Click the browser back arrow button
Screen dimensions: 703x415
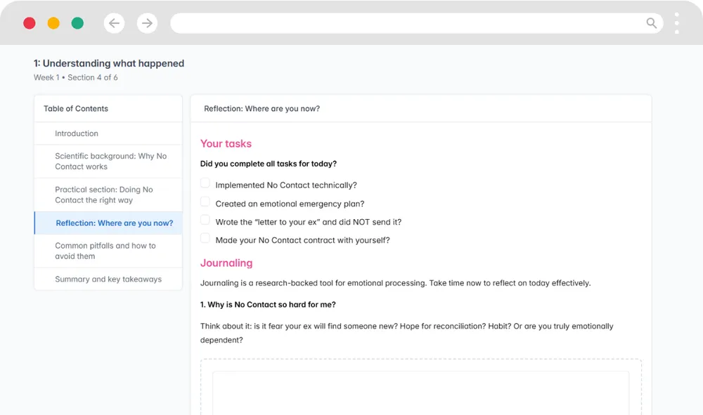click(114, 23)
